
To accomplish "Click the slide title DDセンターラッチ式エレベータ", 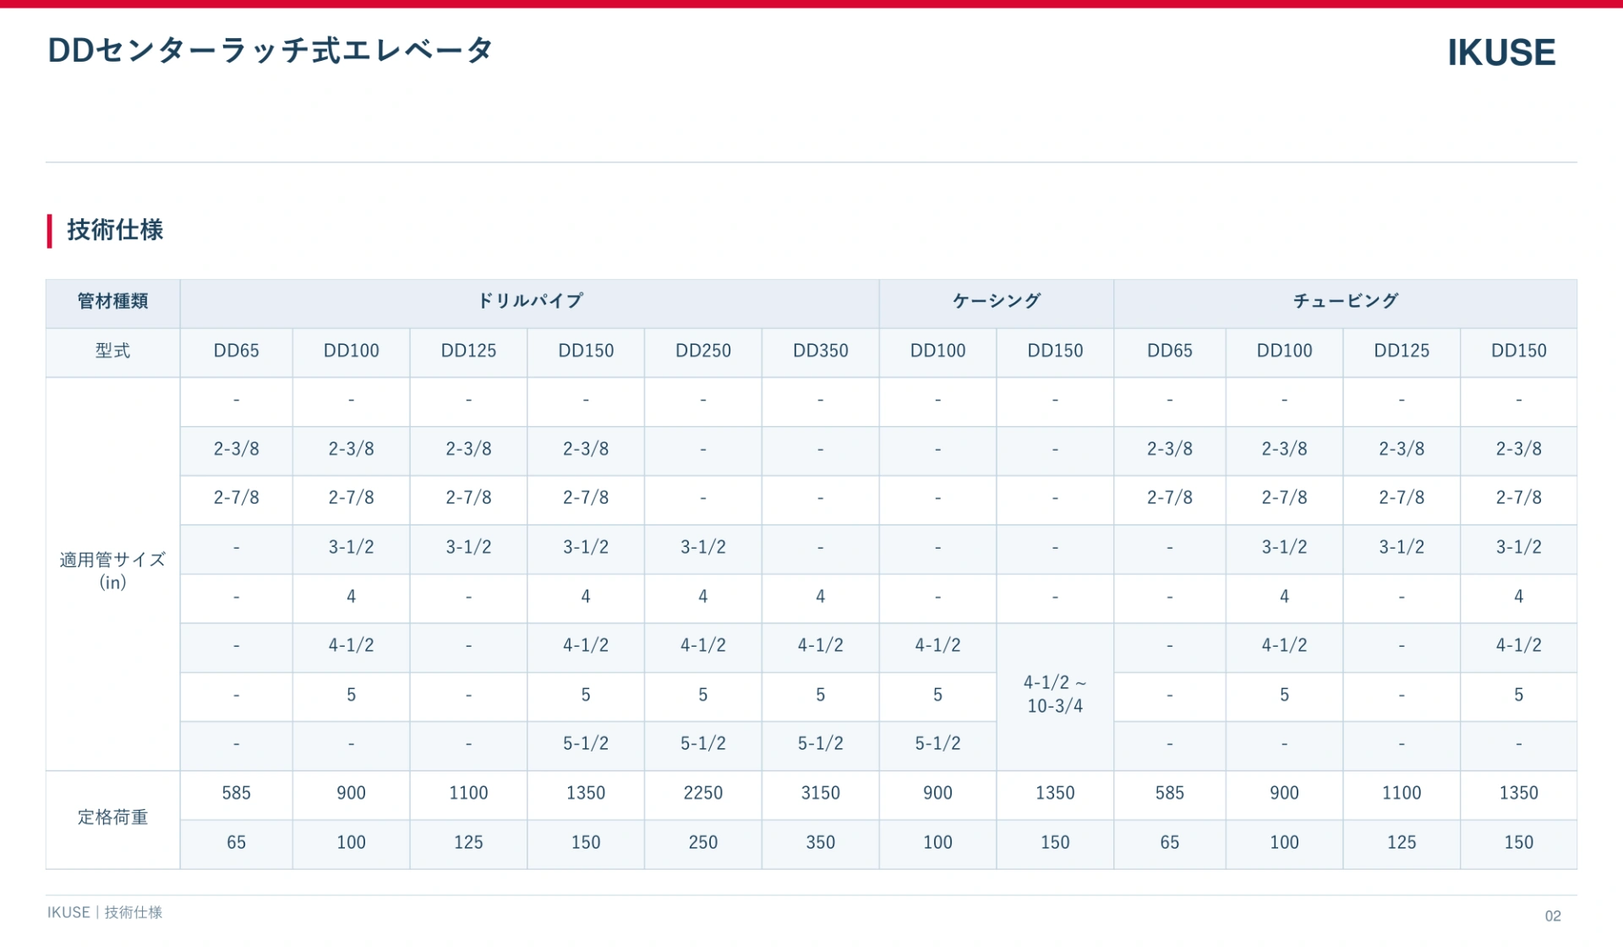I will pos(270,51).
